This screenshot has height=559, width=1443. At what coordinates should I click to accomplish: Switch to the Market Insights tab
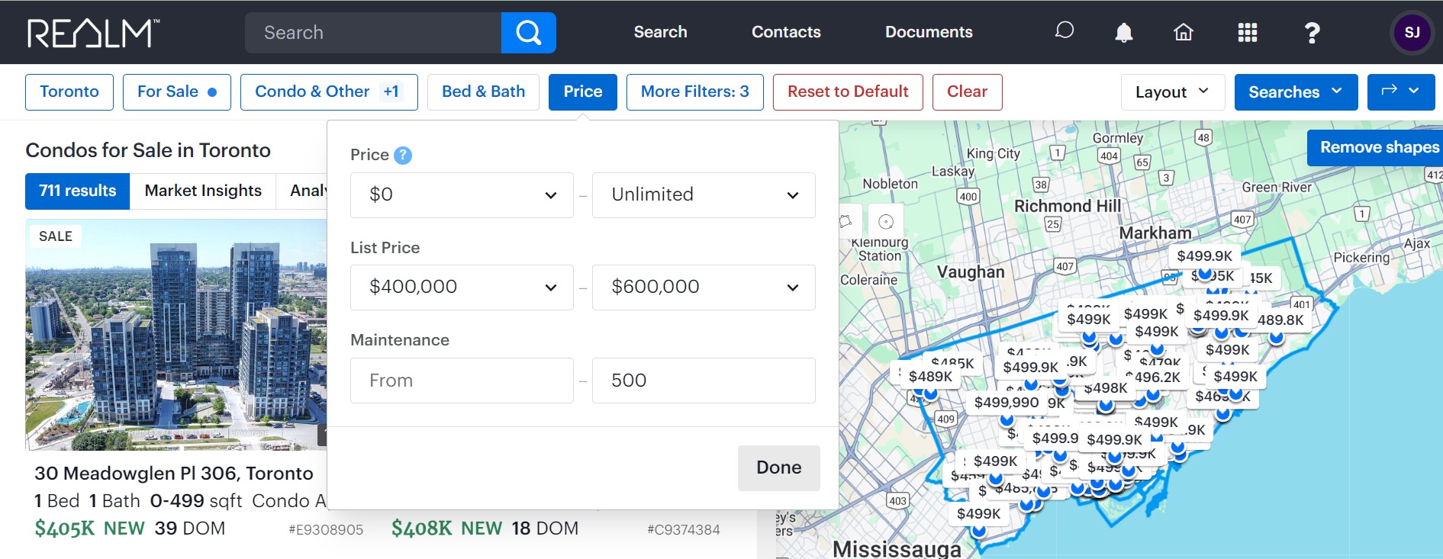(203, 191)
